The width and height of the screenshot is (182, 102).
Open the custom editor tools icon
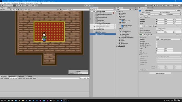pos(20,5)
